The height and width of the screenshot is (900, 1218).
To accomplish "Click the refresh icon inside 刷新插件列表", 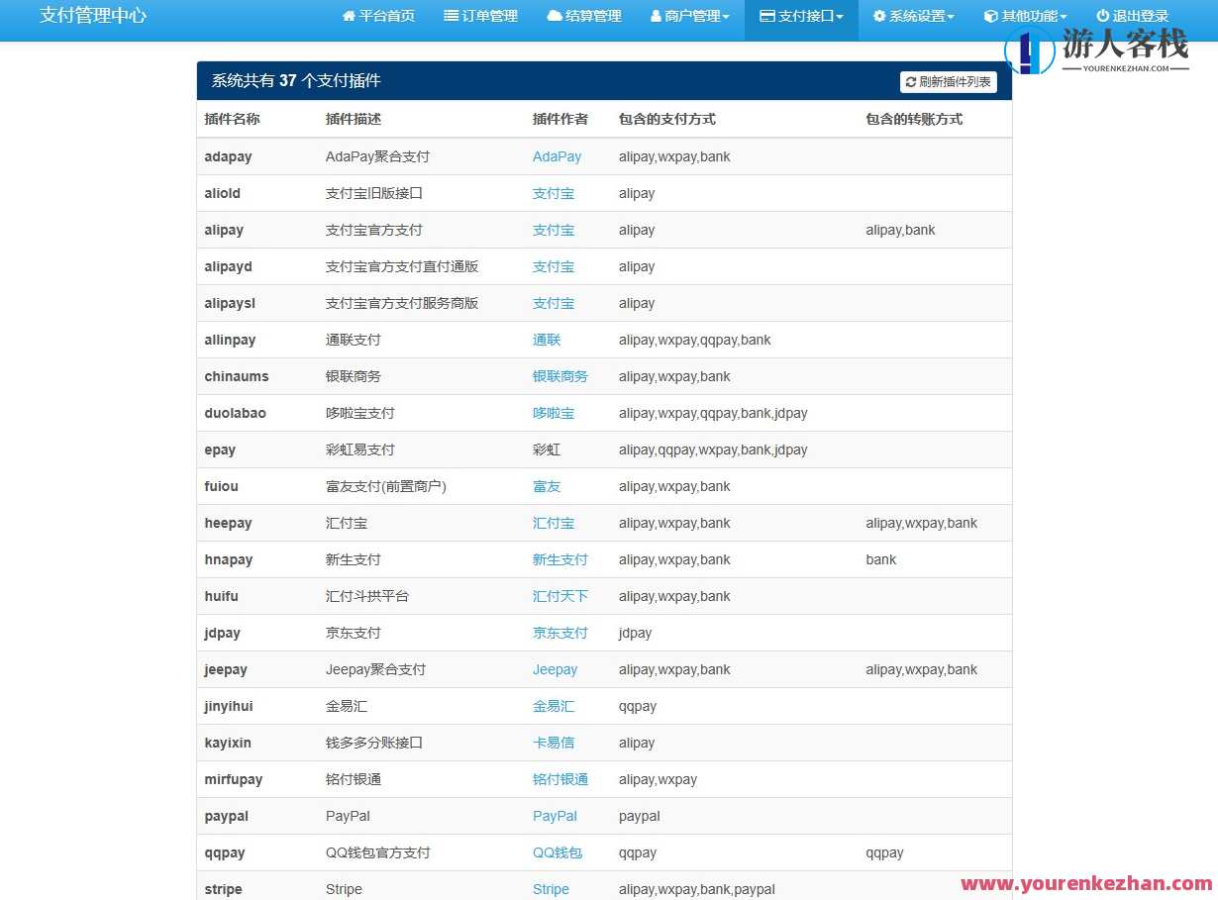I will point(910,82).
